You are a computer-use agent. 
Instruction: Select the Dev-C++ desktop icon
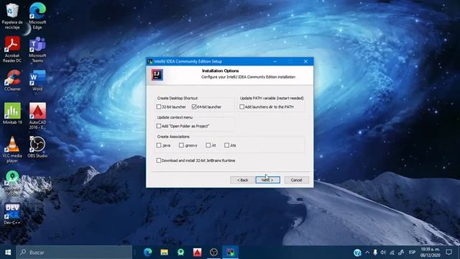pos(12,214)
